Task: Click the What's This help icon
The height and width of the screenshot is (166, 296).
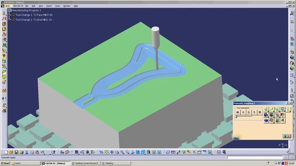Action: (x=54, y=152)
